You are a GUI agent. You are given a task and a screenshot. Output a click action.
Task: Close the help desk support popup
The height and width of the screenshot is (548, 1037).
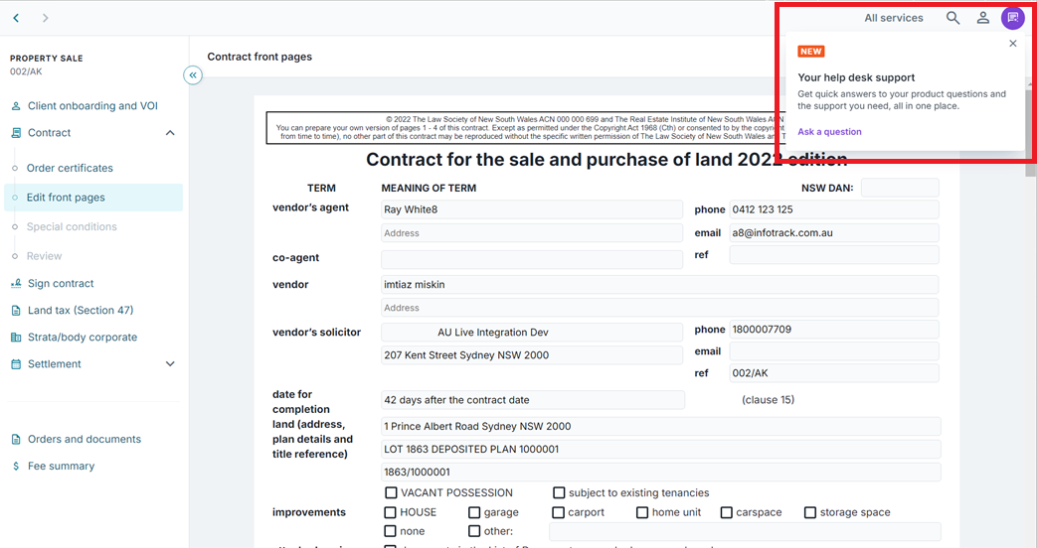pyautogui.click(x=1013, y=44)
